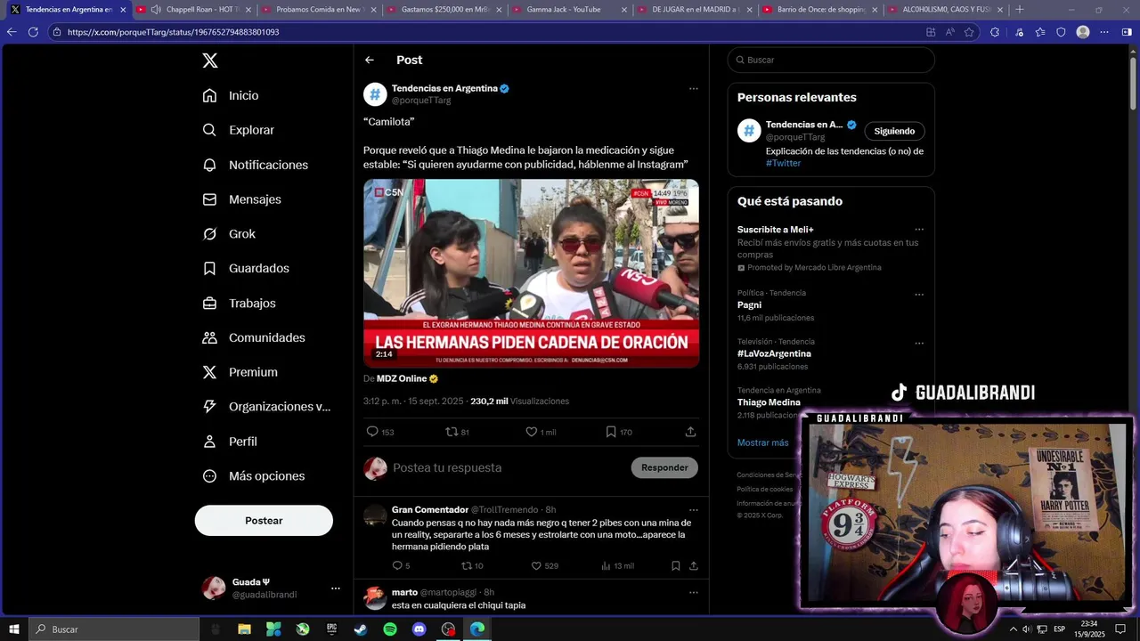Add page to browser favorites star
Screen dimensions: 1140x641
click(969, 32)
